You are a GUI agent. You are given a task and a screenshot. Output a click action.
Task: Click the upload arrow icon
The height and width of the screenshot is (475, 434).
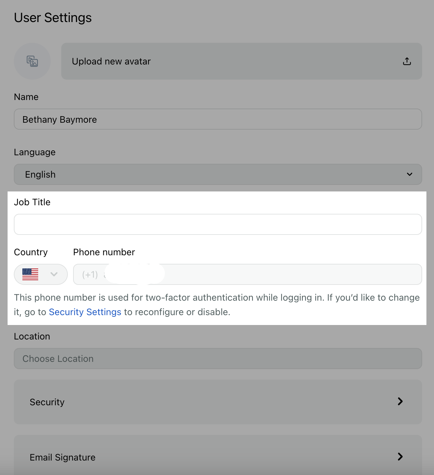point(407,61)
